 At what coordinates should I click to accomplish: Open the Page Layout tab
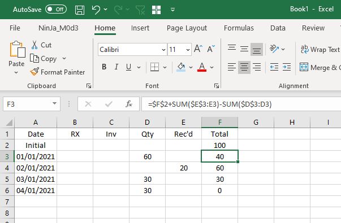(x=187, y=28)
